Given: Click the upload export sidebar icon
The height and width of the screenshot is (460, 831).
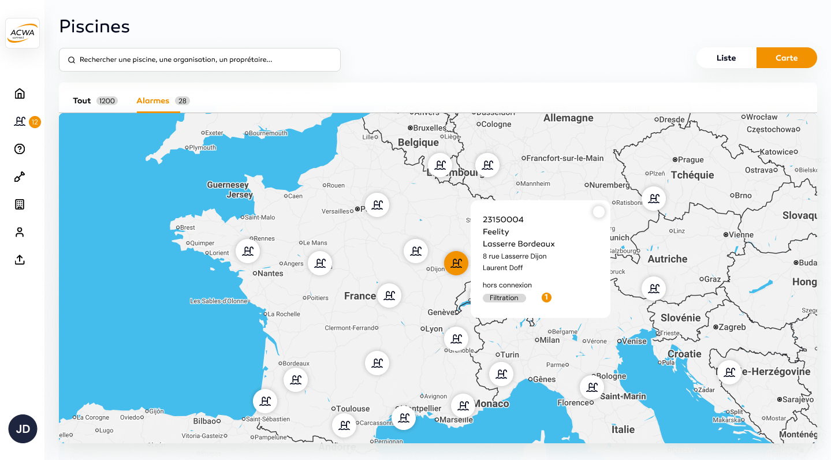Looking at the screenshot, I should [x=20, y=260].
